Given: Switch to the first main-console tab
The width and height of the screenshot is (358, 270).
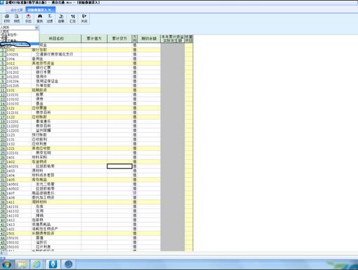Looking at the screenshot, I should pyautogui.click(x=16, y=10).
